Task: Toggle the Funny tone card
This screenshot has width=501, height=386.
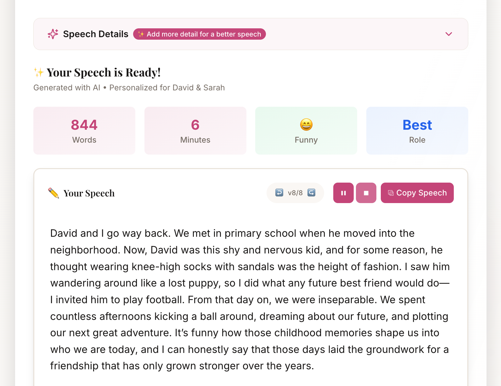Action: (306, 130)
